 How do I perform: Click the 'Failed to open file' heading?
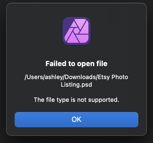point(76,64)
